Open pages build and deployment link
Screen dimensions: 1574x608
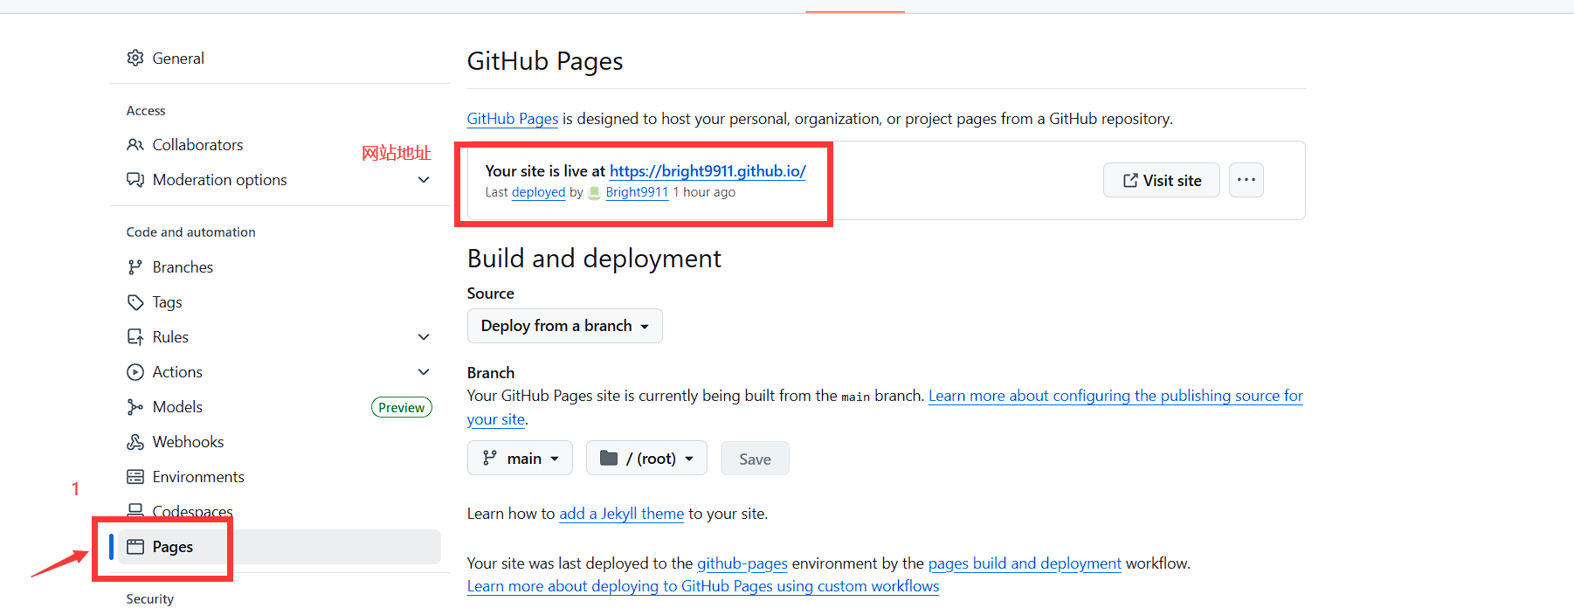click(x=1025, y=563)
